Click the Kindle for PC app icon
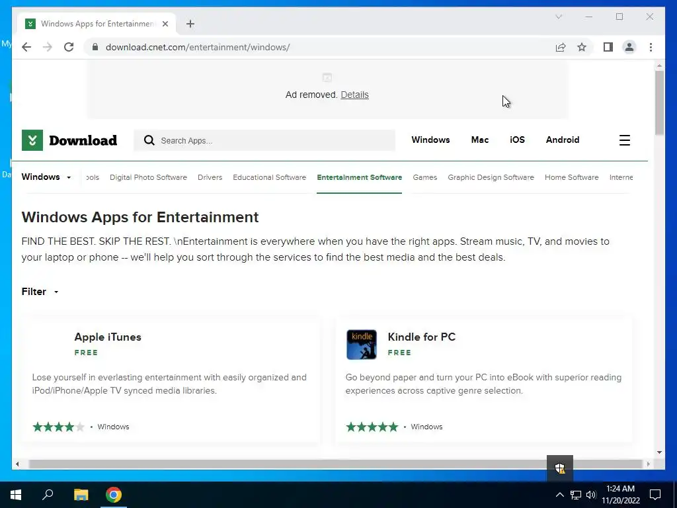 pyautogui.click(x=362, y=344)
